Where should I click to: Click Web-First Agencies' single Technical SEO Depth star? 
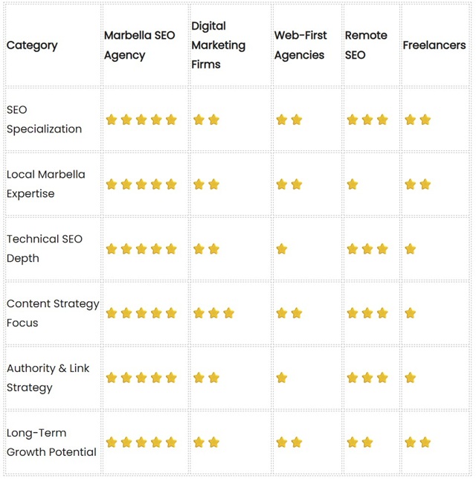point(282,249)
